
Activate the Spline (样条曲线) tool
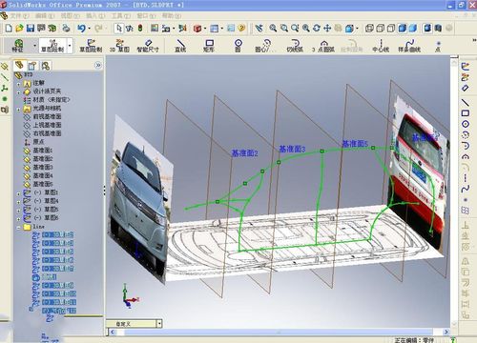(x=409, y=46)
